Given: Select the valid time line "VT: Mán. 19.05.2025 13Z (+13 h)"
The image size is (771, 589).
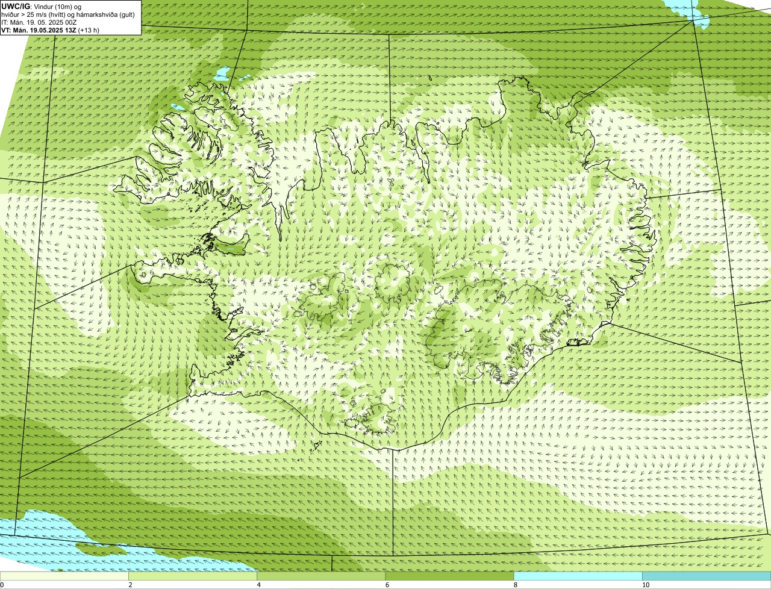Looking at the screenshot, I should point(50,30).
